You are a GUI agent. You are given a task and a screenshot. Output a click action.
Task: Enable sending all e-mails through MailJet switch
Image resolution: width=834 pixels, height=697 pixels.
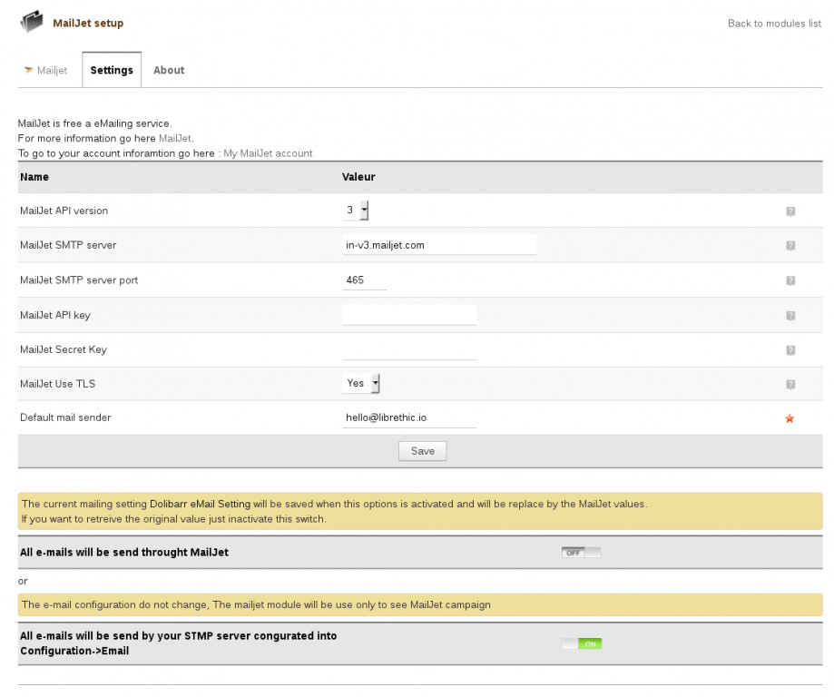coord(581,552)
